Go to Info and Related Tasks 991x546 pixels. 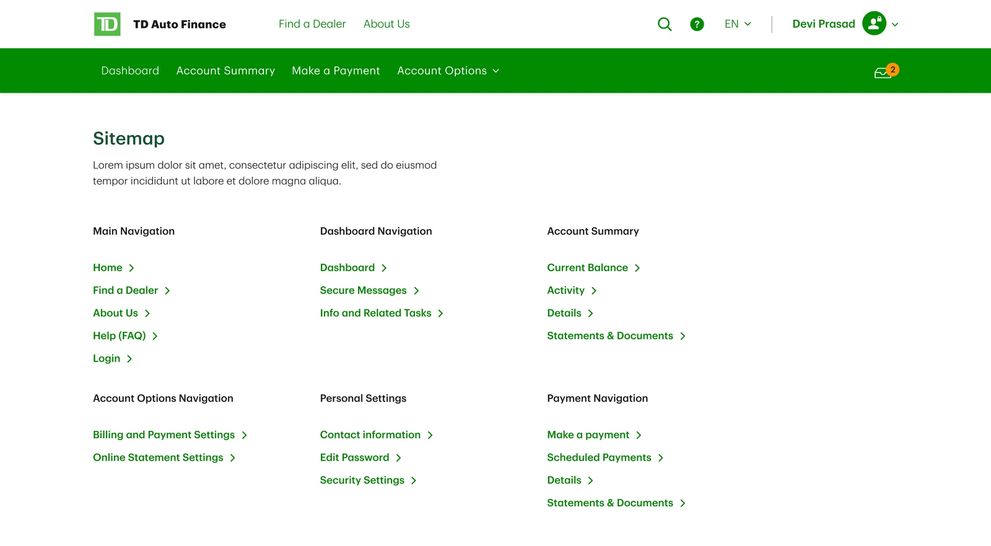[x=382, y=313]
